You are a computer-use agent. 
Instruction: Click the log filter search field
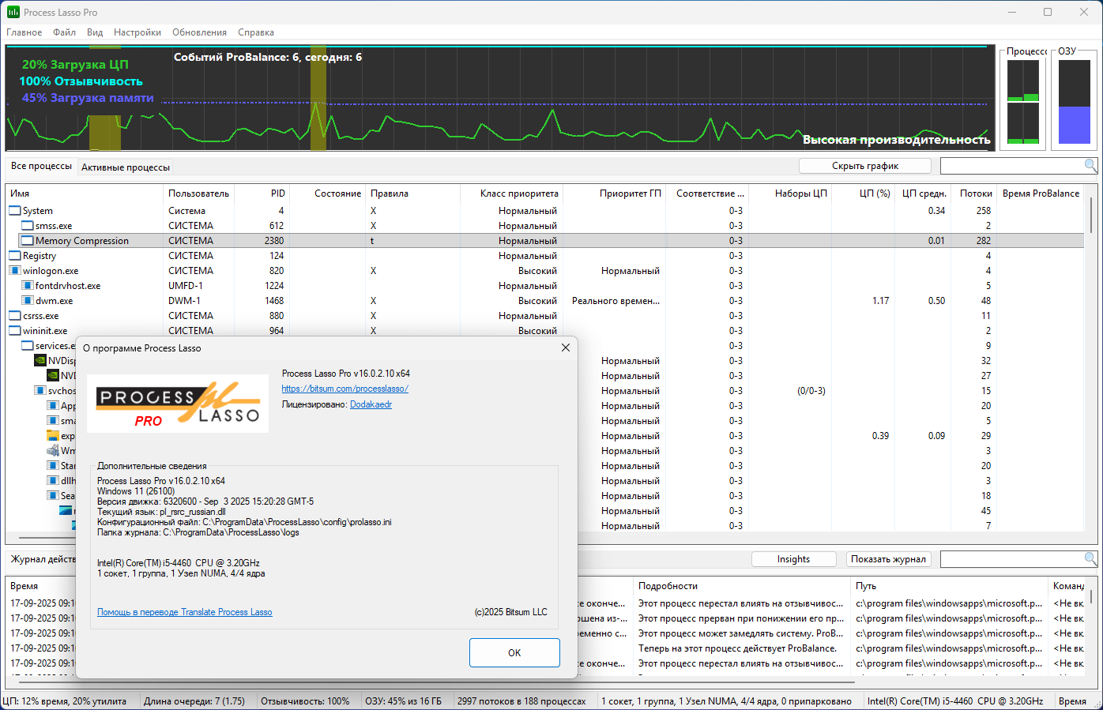pyautogui.click(x=1012, y=559)
